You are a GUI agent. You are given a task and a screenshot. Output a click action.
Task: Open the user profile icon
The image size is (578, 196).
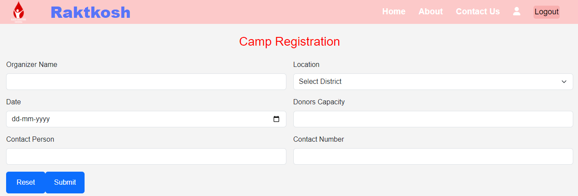click(x=517, y=11)
